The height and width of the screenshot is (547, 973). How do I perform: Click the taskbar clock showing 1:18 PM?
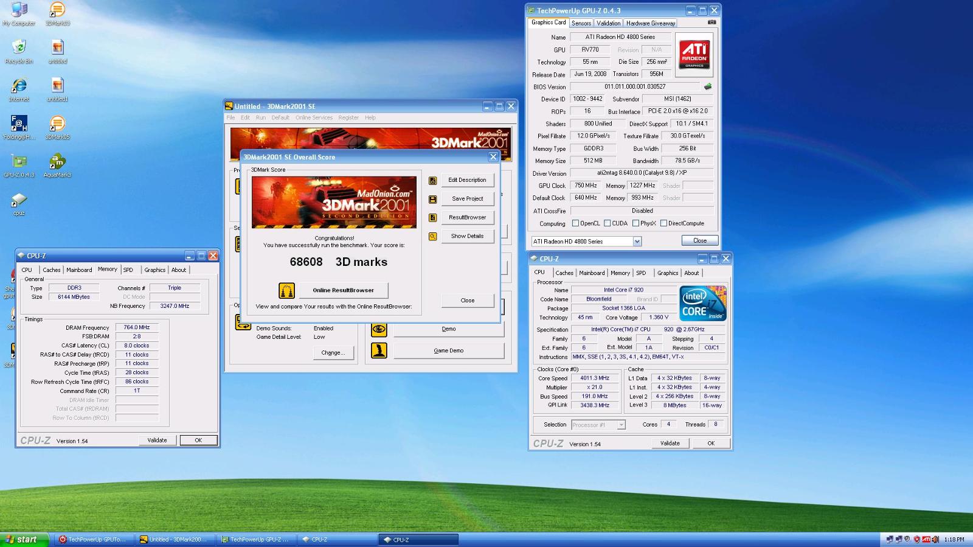(954, 539)
